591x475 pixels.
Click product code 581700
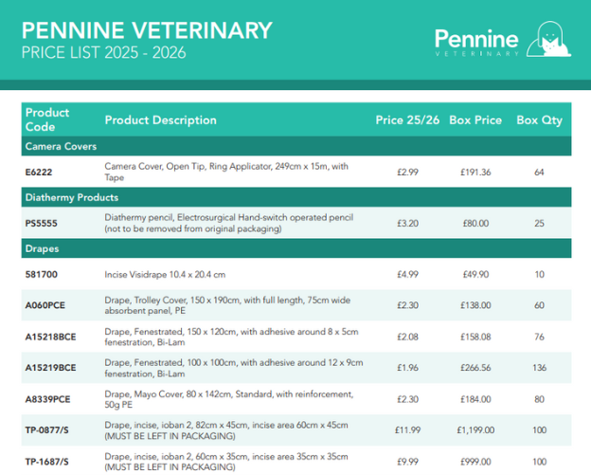(x=42, y=275)
